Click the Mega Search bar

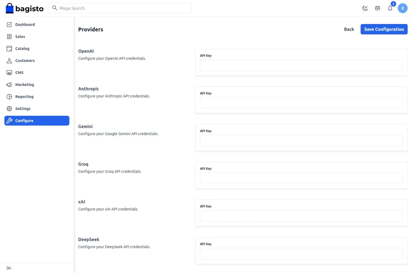pos(121,8)
